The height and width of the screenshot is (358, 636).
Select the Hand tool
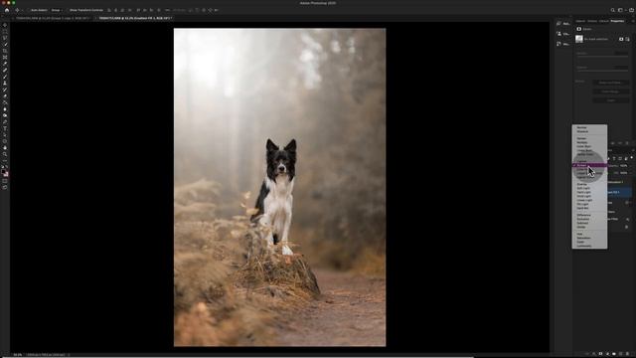coord(5,148)
